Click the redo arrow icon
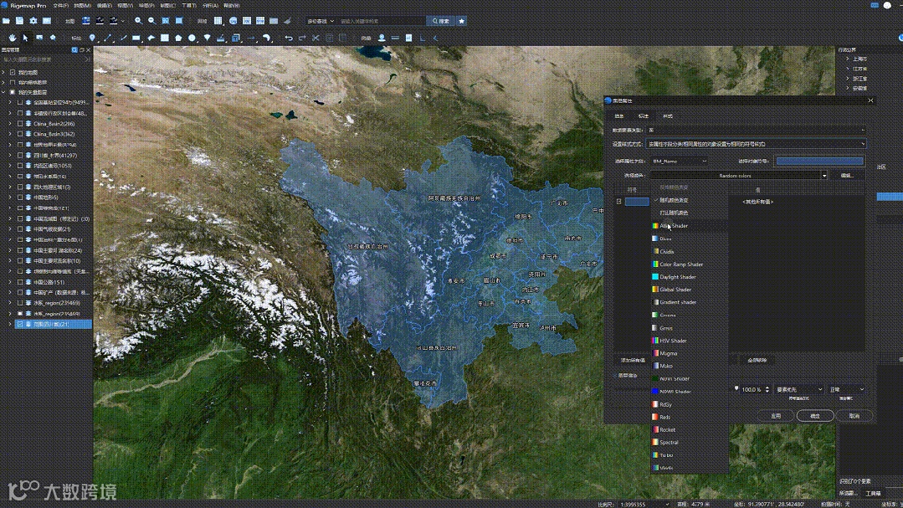The image size is (903, 508). [x=302, y=38]
